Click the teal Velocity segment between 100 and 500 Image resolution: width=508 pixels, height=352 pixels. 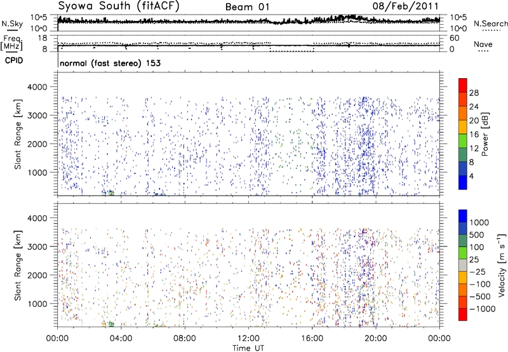[463, 241]
